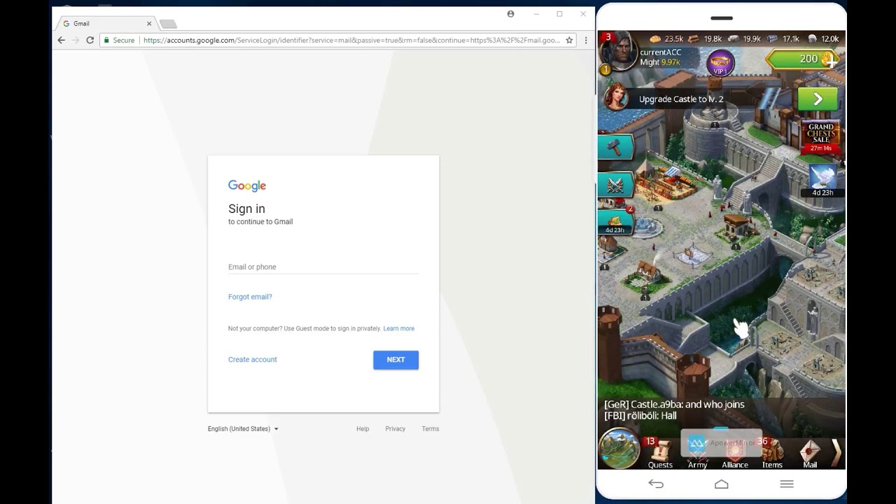Tap Android menu button on phone
The height and width of the screenshot is (504, 896).
[x=787, y=484]
